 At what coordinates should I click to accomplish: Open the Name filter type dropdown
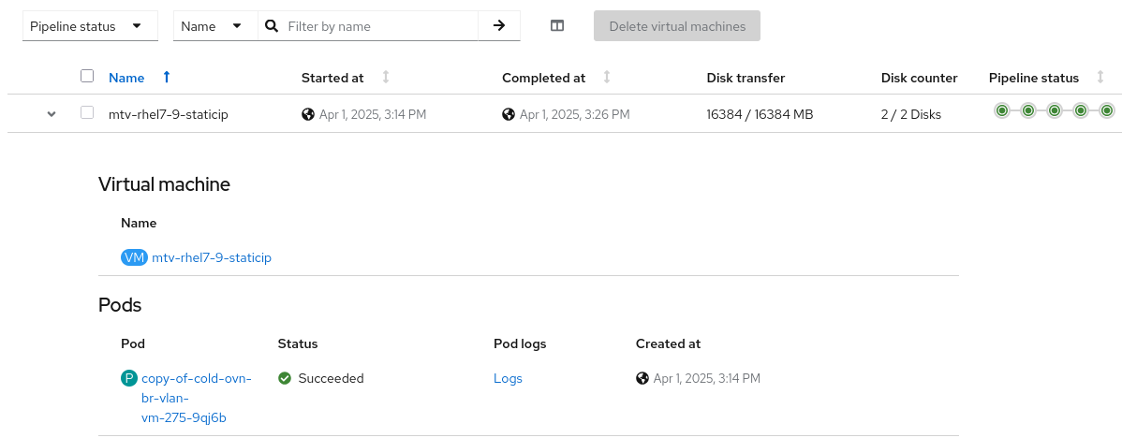coord(213,26)
